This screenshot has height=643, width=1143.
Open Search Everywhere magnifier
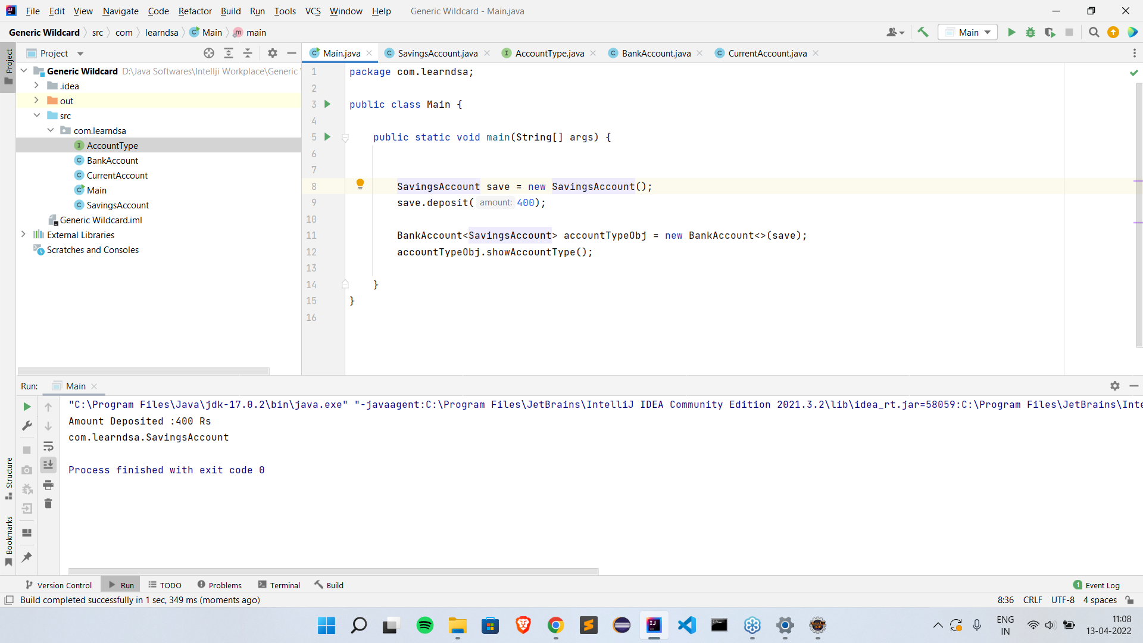(1094, 33)
